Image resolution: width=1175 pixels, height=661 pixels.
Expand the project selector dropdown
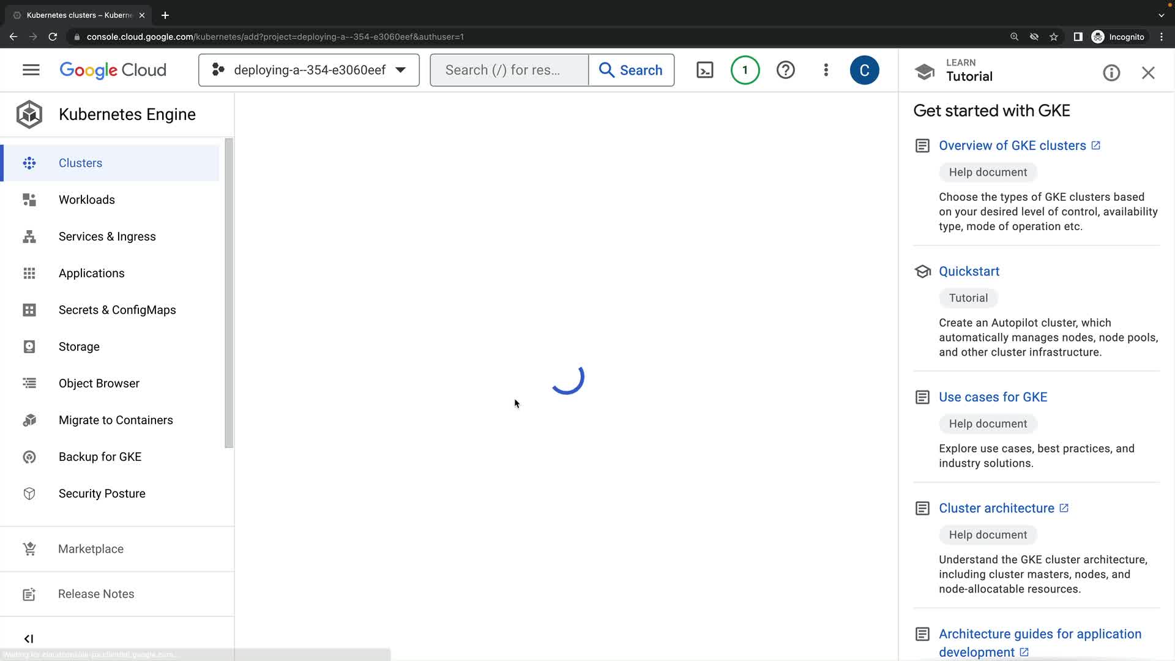tap(308, 70)
